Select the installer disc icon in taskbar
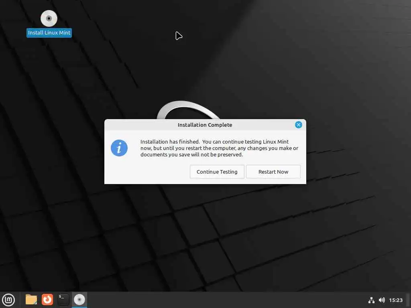 (79, 300)
